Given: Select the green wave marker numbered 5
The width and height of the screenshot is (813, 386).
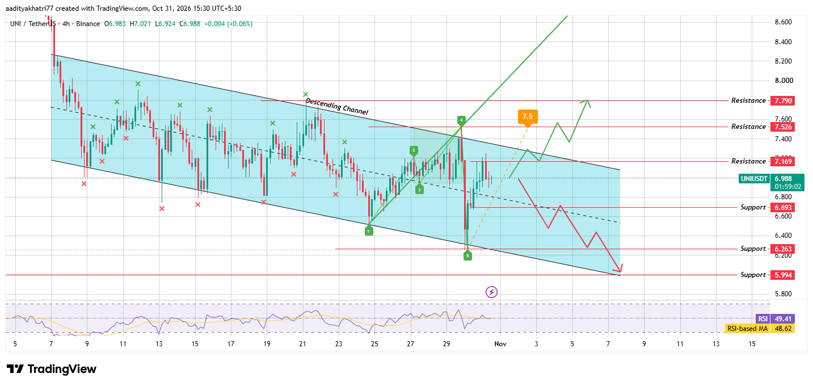Looking at the screenshot, I should (x=467, y=256).
